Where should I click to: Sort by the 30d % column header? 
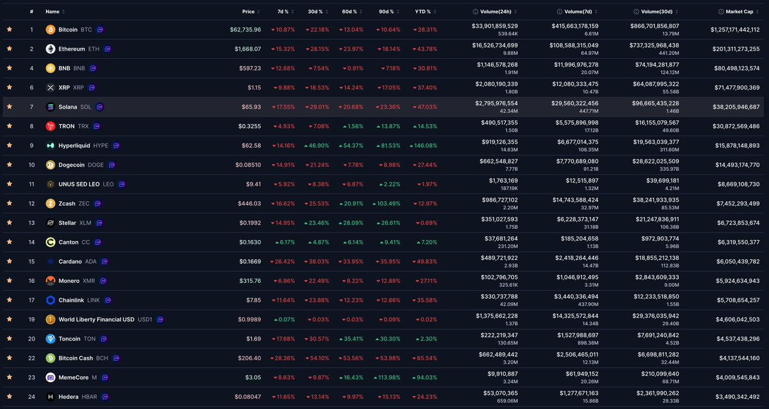click(317, 12)
